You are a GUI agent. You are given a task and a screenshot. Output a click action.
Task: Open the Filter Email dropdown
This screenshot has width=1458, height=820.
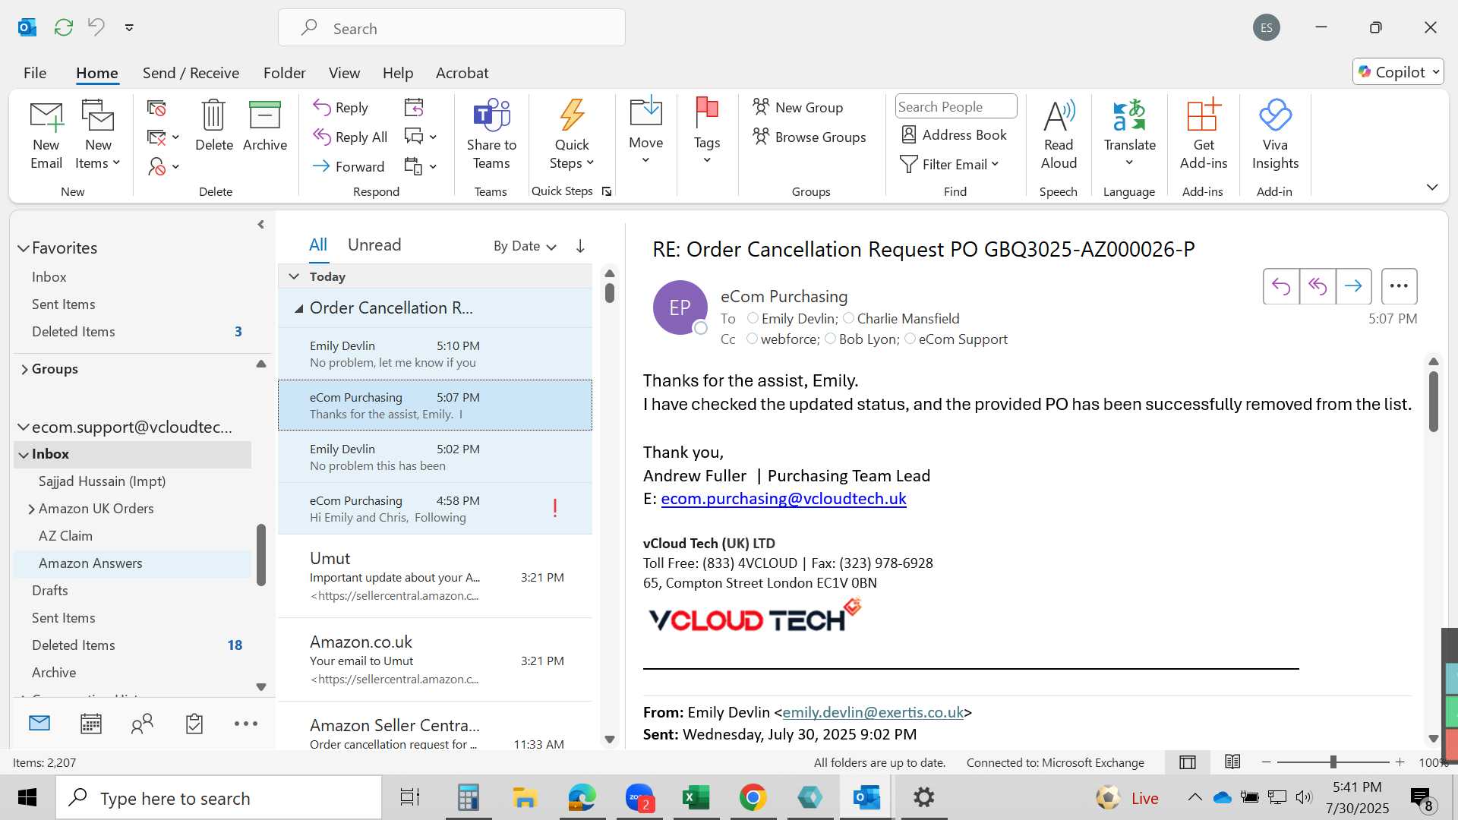coord(949,164)
